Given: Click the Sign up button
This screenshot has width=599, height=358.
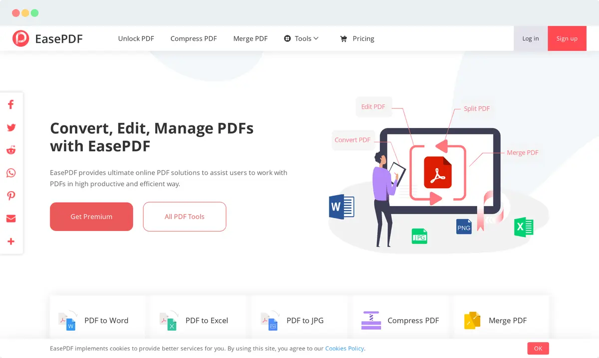Looking at the screenshot, I should tap(567, 38).
